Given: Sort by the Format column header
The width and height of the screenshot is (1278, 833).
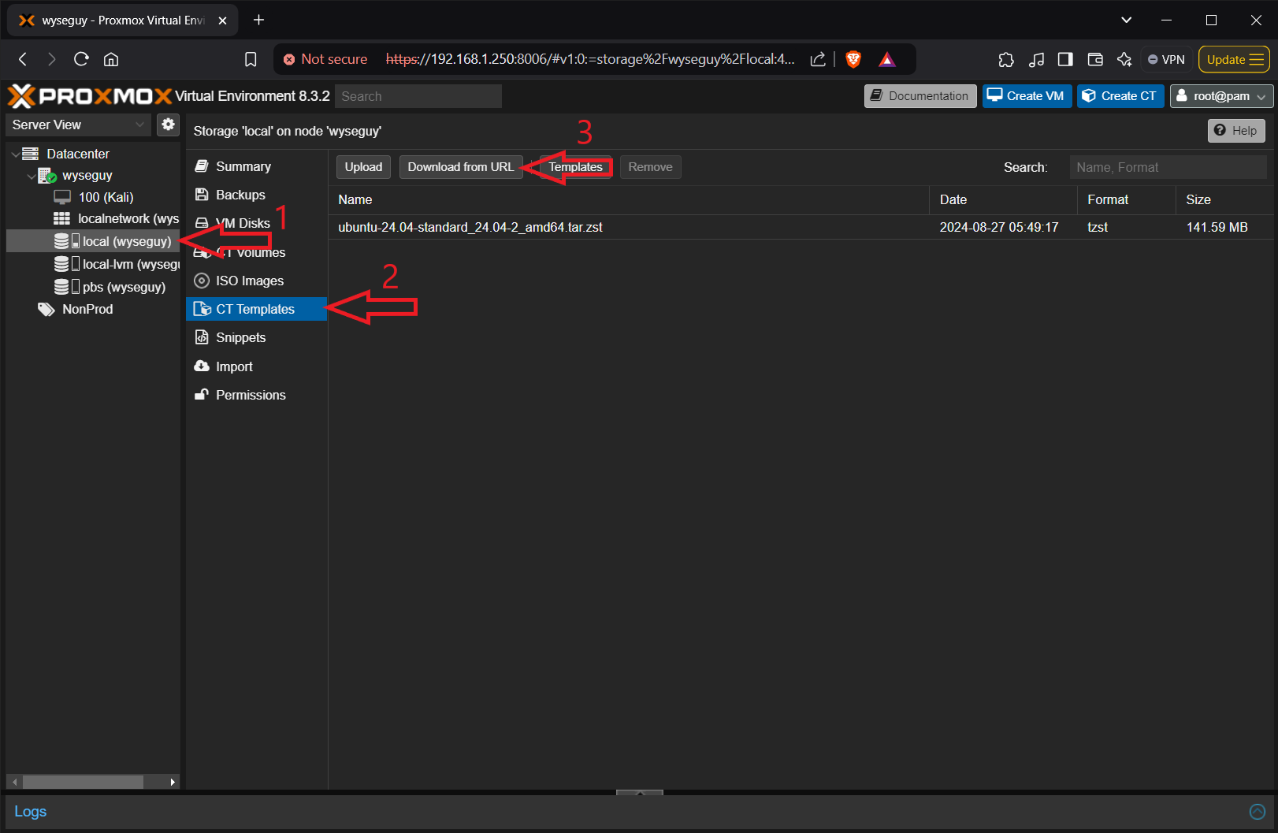Looking at the screenshot, I should (x=1127, y=200).
